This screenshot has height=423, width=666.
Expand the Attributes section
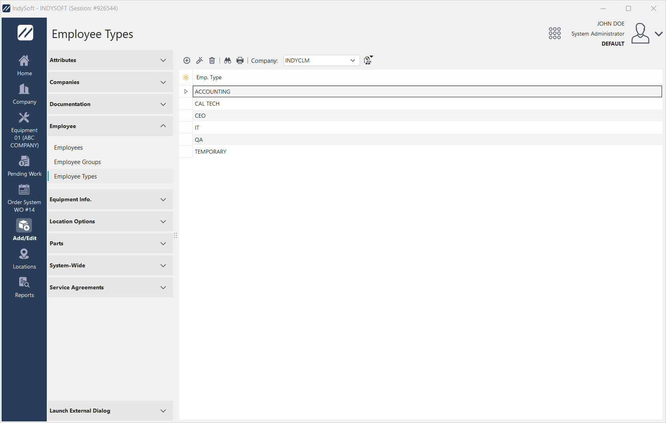(110, 60)
